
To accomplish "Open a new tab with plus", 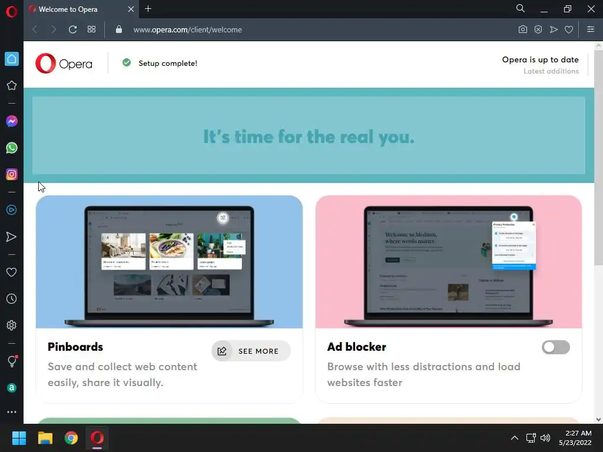I will click(148, 8).
